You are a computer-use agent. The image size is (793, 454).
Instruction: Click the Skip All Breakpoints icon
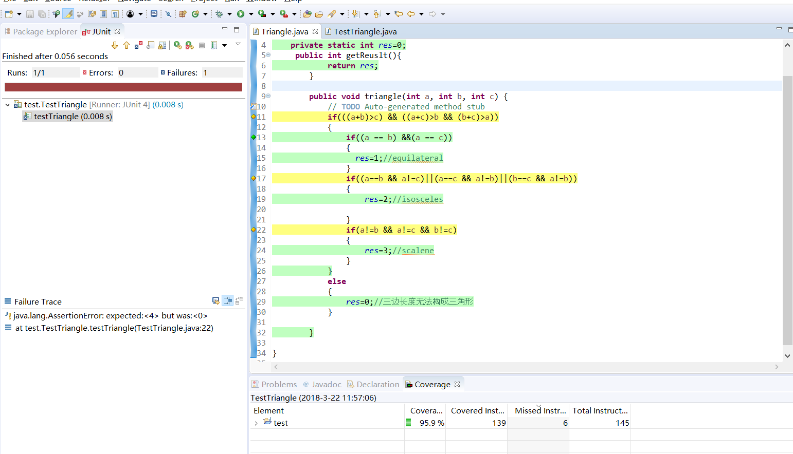point(168,14)
